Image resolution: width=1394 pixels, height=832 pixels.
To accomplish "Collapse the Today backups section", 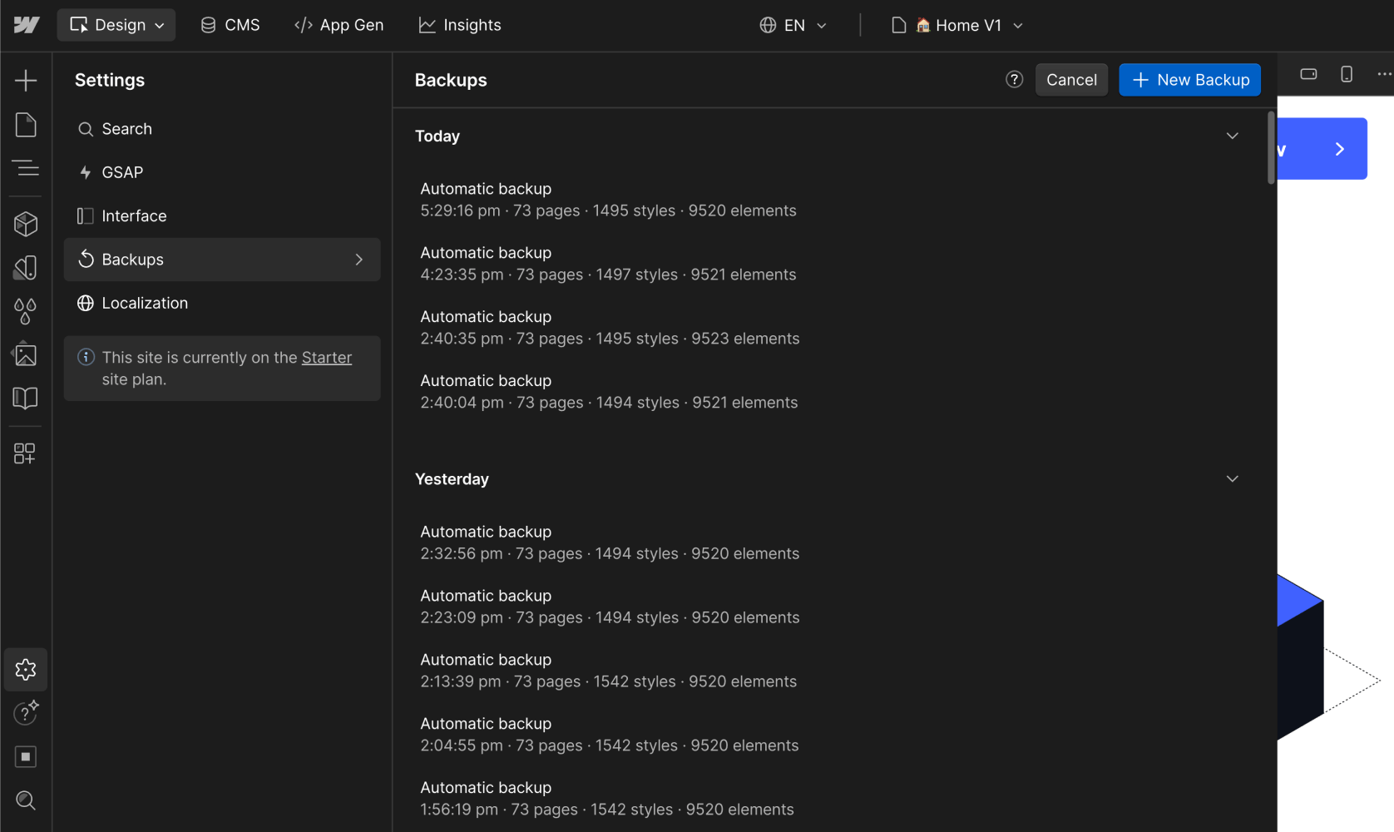I will click(1232, 135).
